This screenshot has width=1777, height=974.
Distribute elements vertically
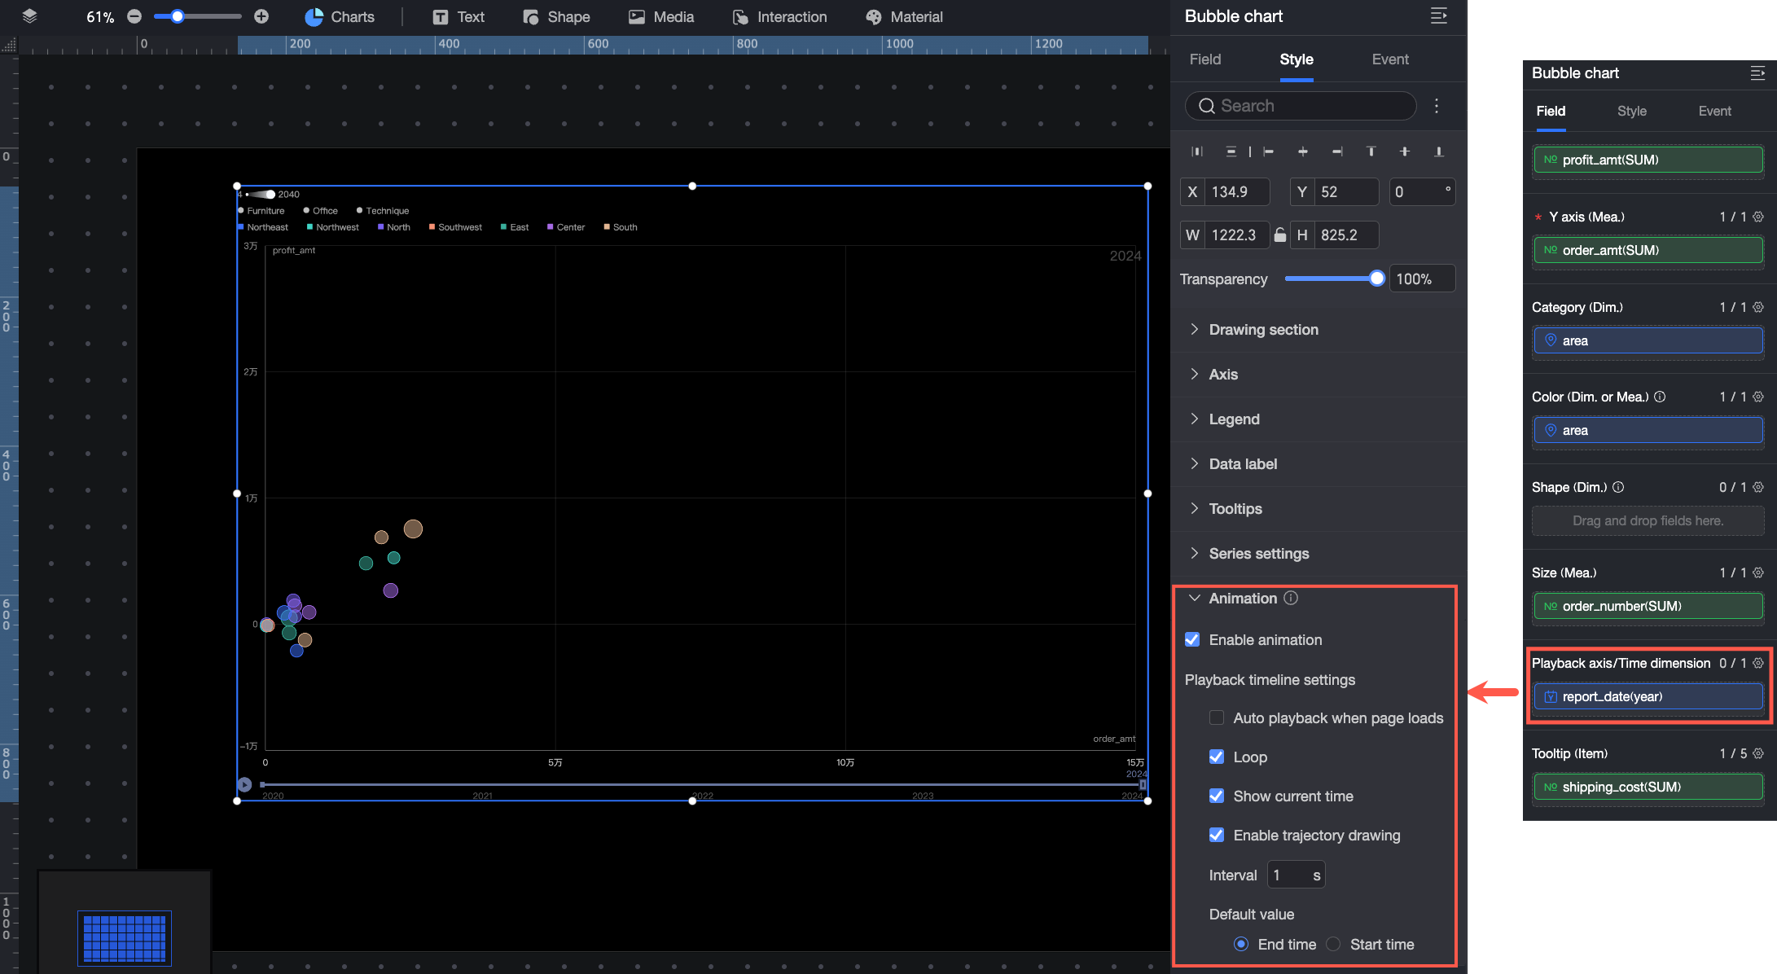[1231, 151]
